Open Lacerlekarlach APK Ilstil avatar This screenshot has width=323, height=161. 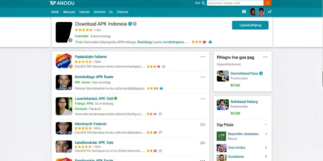(64, 106)
